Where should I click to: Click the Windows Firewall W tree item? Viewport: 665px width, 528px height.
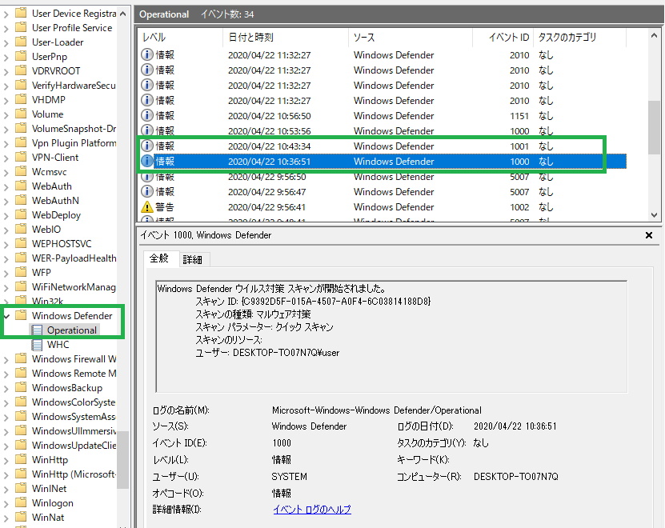(74, 358)
